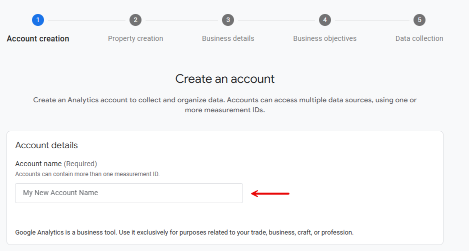Image resolution: width=469 pixels, height=251 pixels.
Task: Click the "Account name (Required)" label
Action: coord(56,164)
